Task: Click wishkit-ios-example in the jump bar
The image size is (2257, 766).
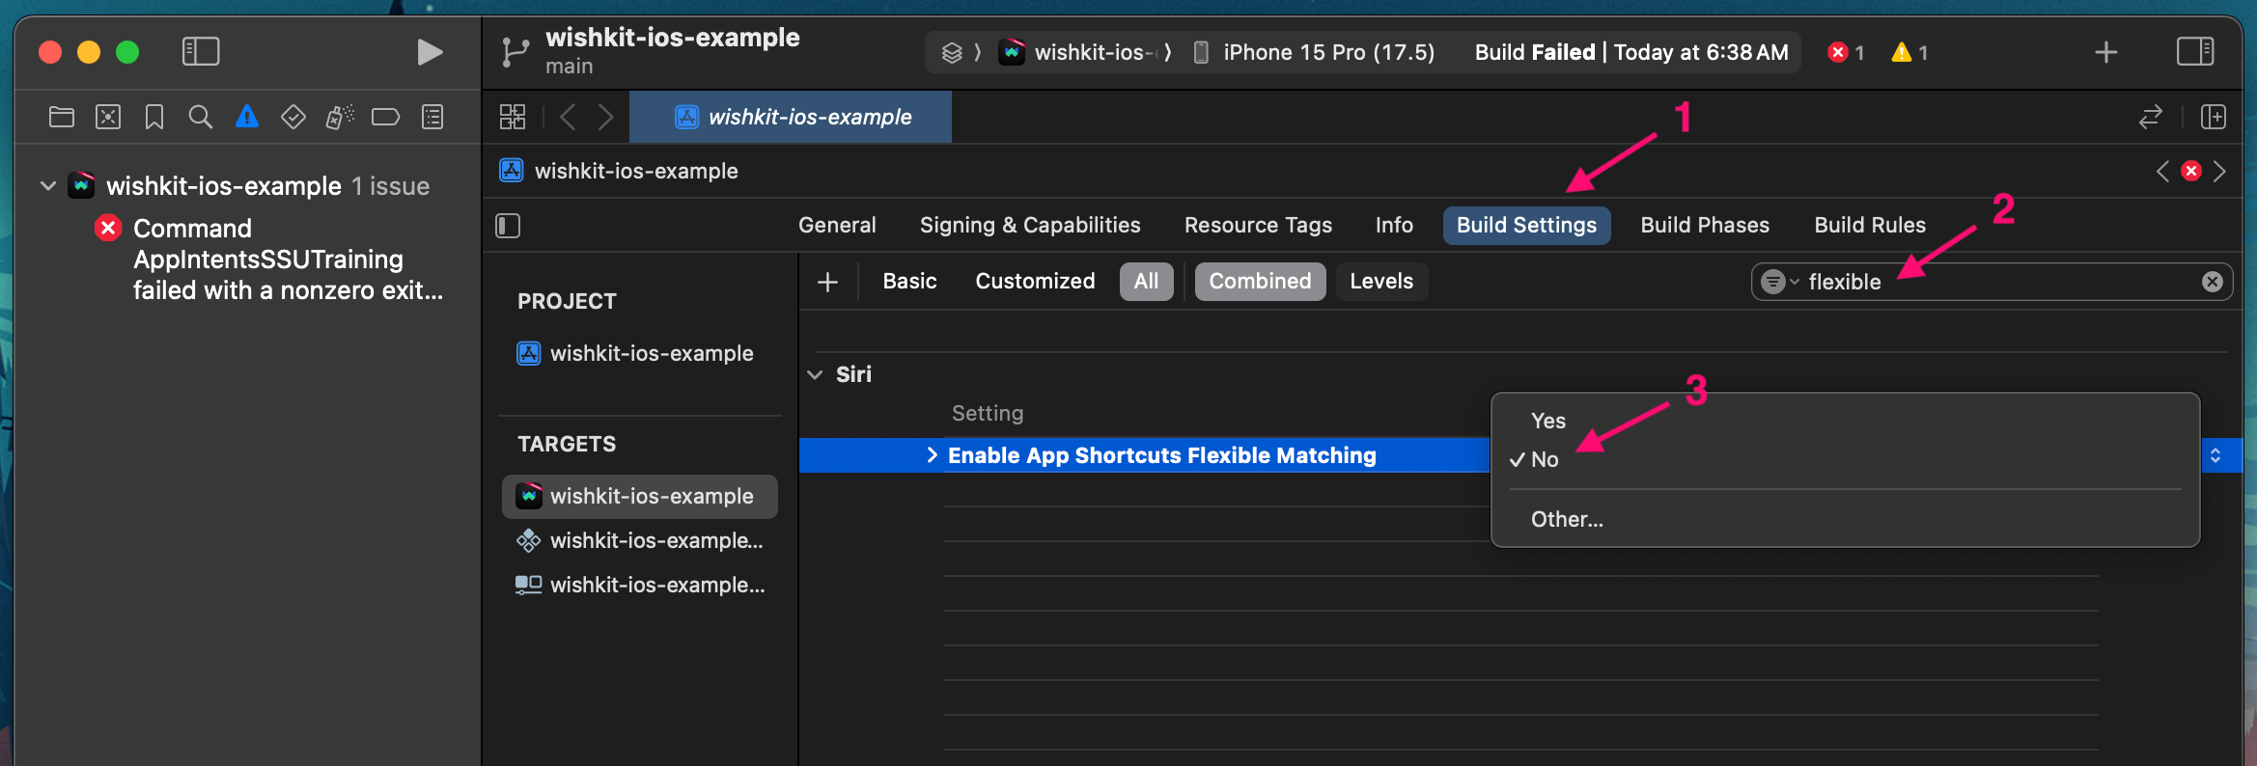Action: tap(619, 171)
